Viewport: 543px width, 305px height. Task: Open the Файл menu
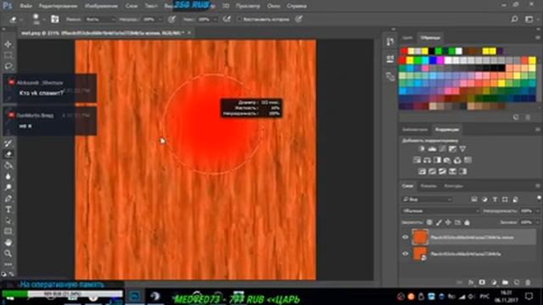26,6
